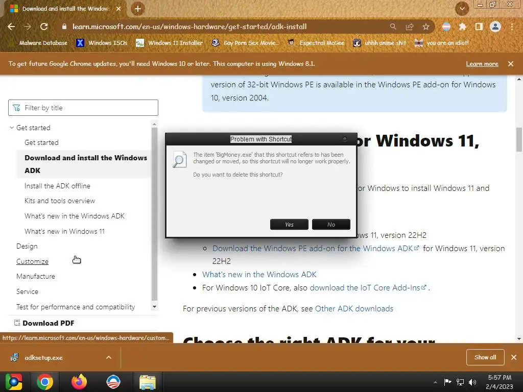Open the extensions puzzle piece icon
The width and height of the screenshot is (523, 392).
point(462,27)
